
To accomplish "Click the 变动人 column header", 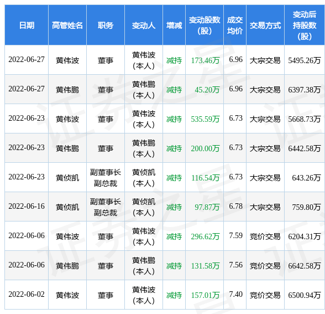I will pos(144,25).
